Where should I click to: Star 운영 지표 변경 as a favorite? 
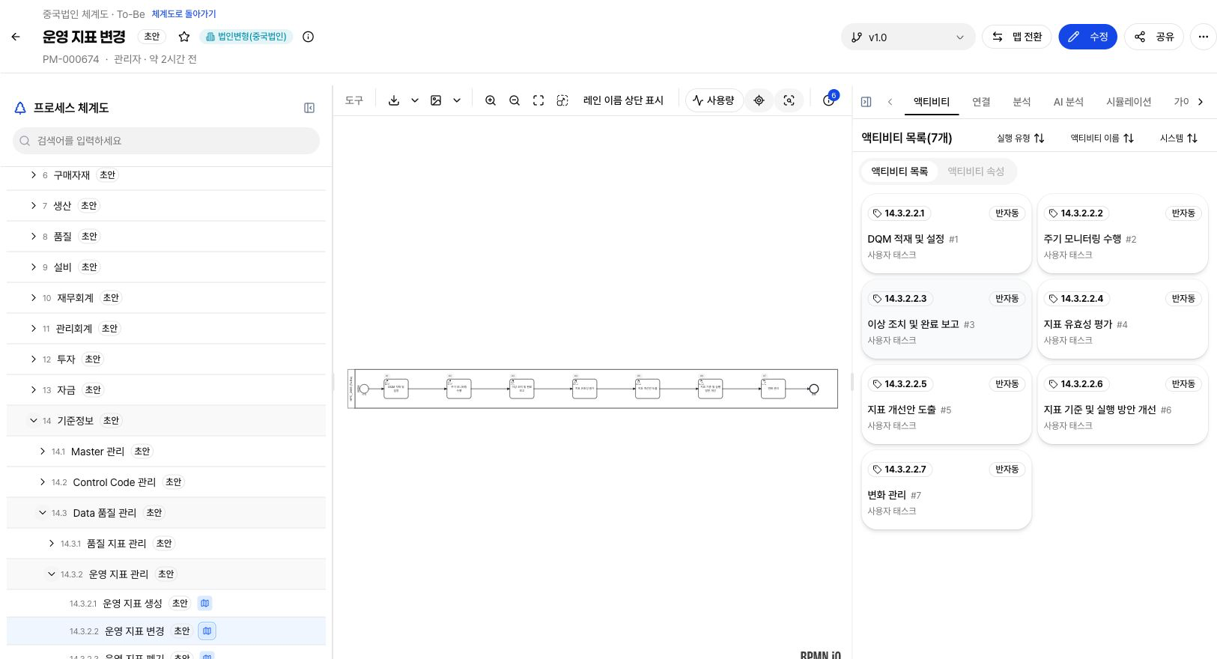tap(184, 37)
